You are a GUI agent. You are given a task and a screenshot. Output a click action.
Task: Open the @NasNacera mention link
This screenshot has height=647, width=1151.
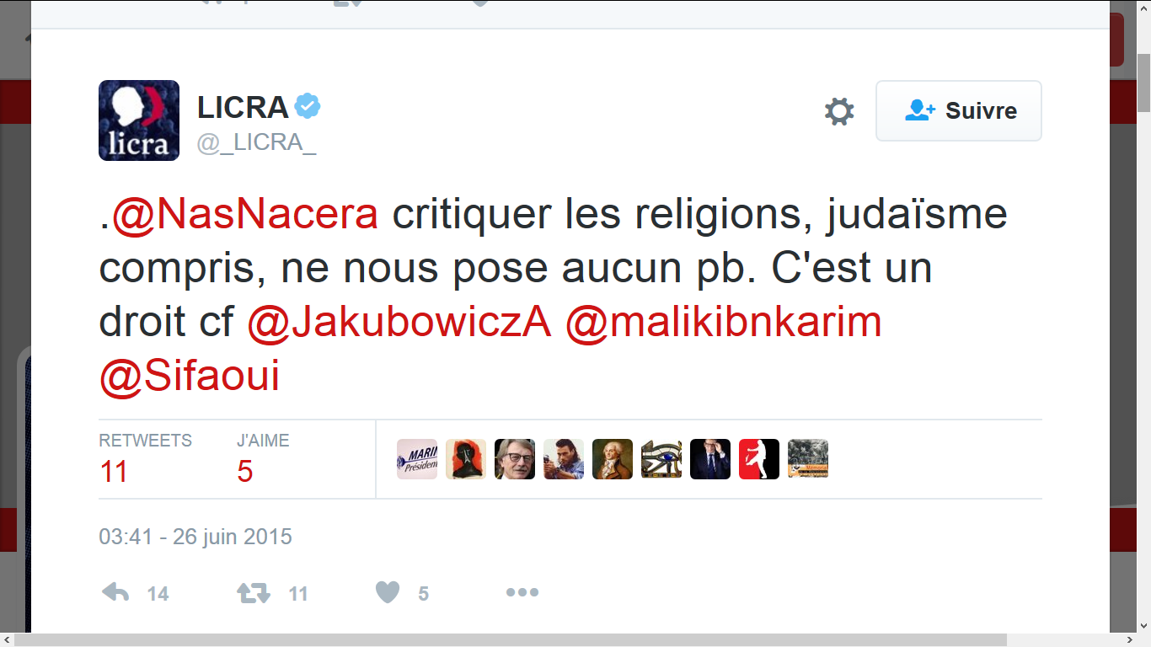[x=245, y=215]
